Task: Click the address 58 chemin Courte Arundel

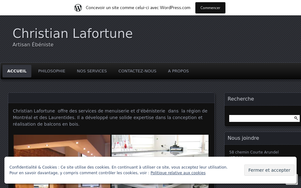Action: click(254, 152)
